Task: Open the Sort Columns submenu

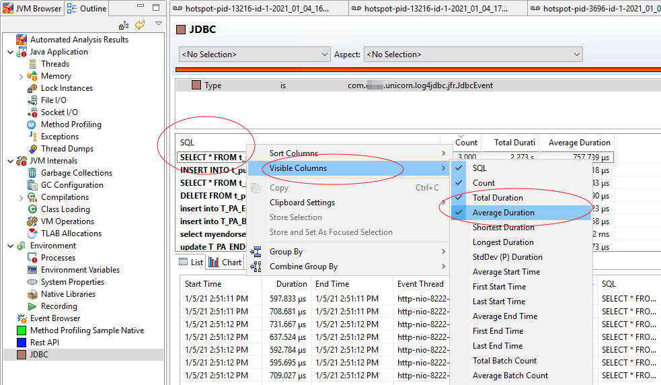Action: click(x=294, y=153)
